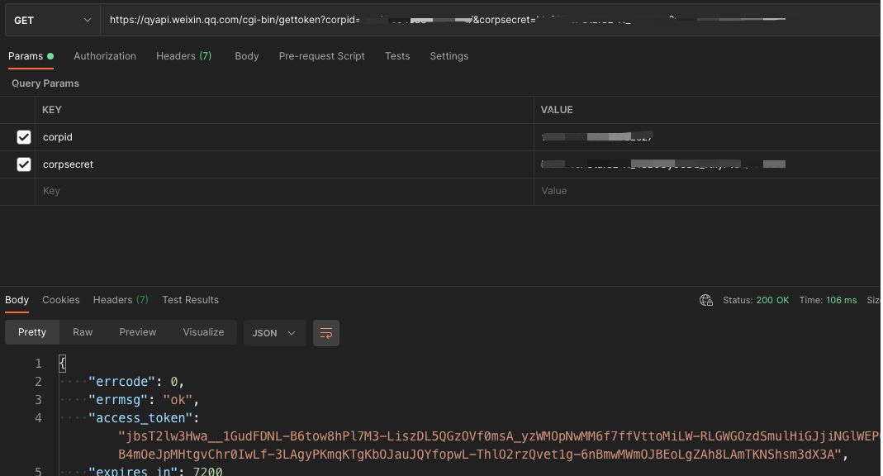Open the GET method dropdown

coord(52,21)
